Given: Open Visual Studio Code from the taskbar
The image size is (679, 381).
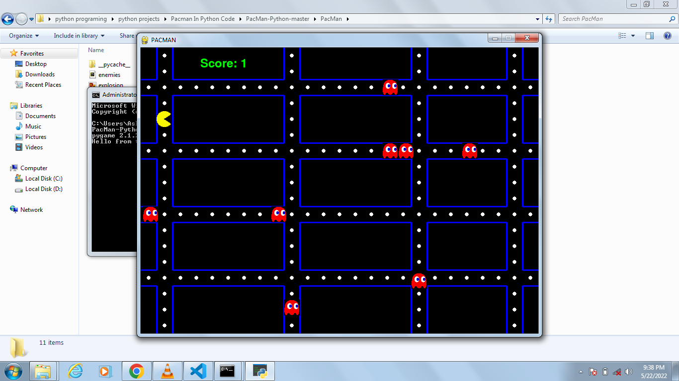Looking at the screenshot, I should 198,371.
